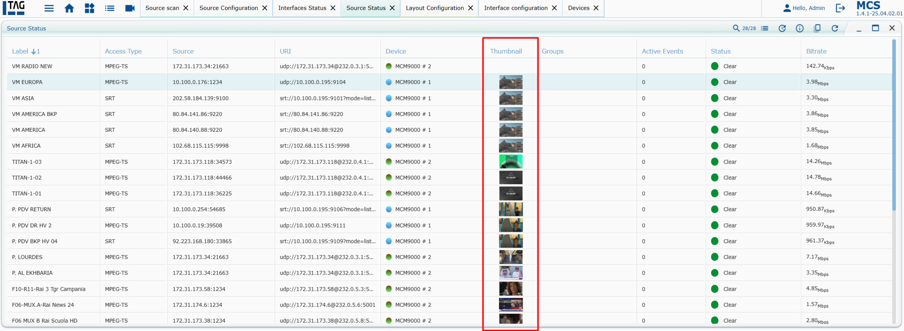Click the P. AL EKHBARIA thumbnail

(510, 273)
